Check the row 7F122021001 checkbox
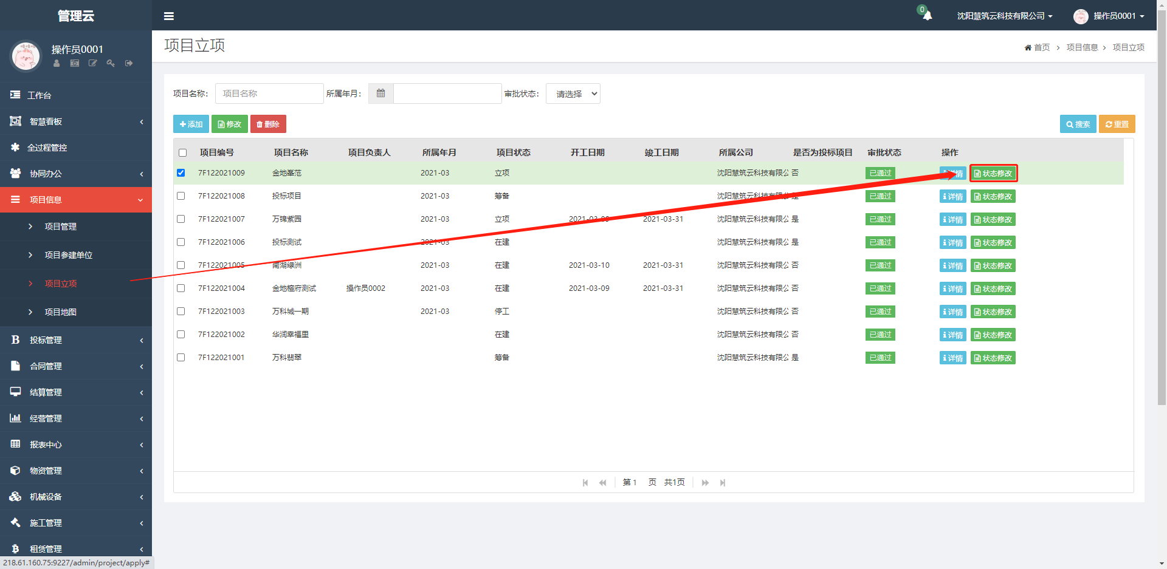1167x569 pixels. 181,358
